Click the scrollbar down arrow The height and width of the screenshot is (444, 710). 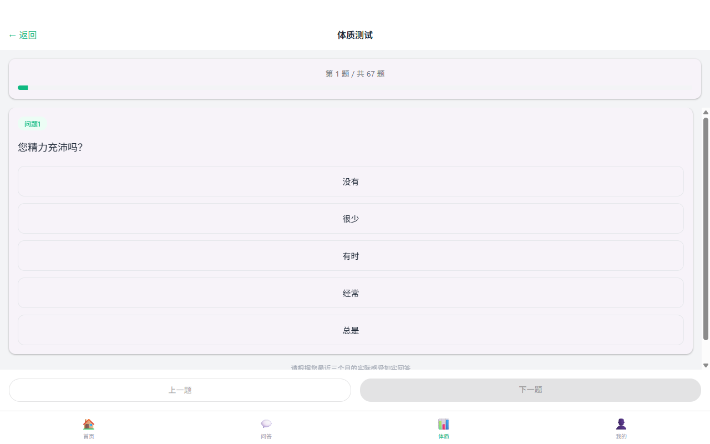tap(706, 365)
